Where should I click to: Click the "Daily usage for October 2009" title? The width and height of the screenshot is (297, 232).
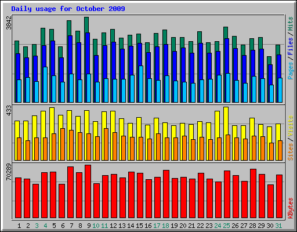pos(68,9)
